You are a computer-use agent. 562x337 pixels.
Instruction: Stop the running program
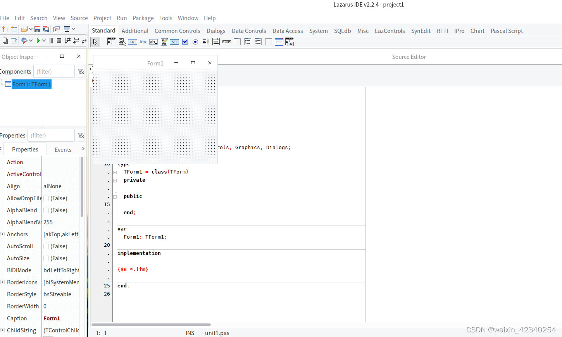(x=59, y=41)
